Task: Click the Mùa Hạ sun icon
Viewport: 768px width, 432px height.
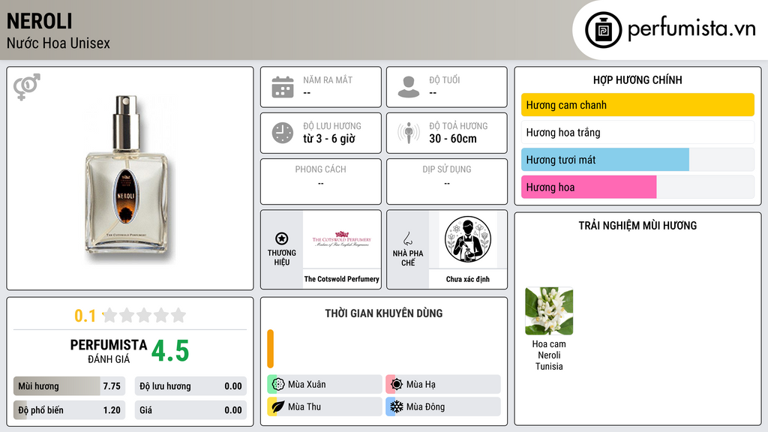Action: point(397,385)
